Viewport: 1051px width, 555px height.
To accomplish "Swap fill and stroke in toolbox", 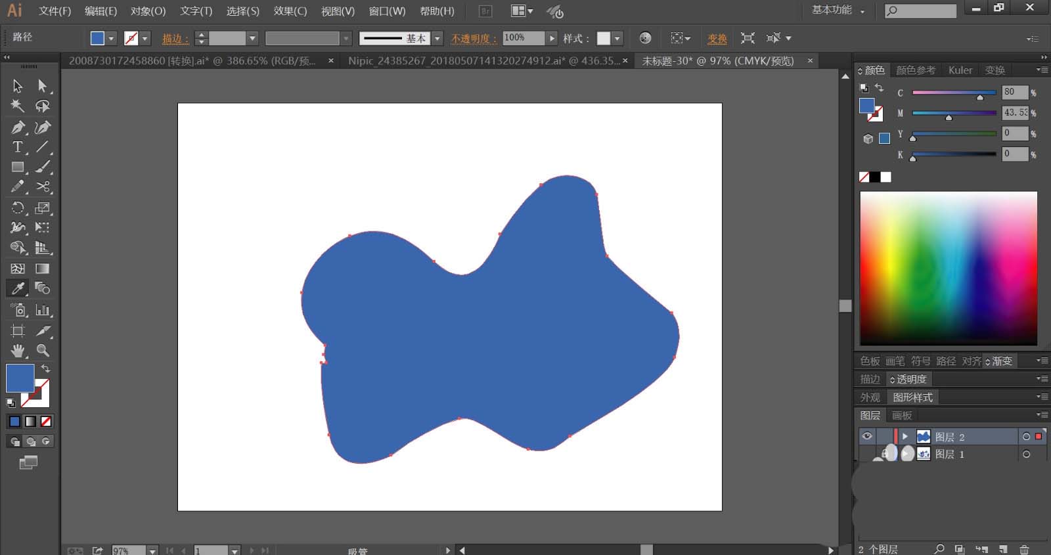I will pyautogui.click(x=45, y=368).
